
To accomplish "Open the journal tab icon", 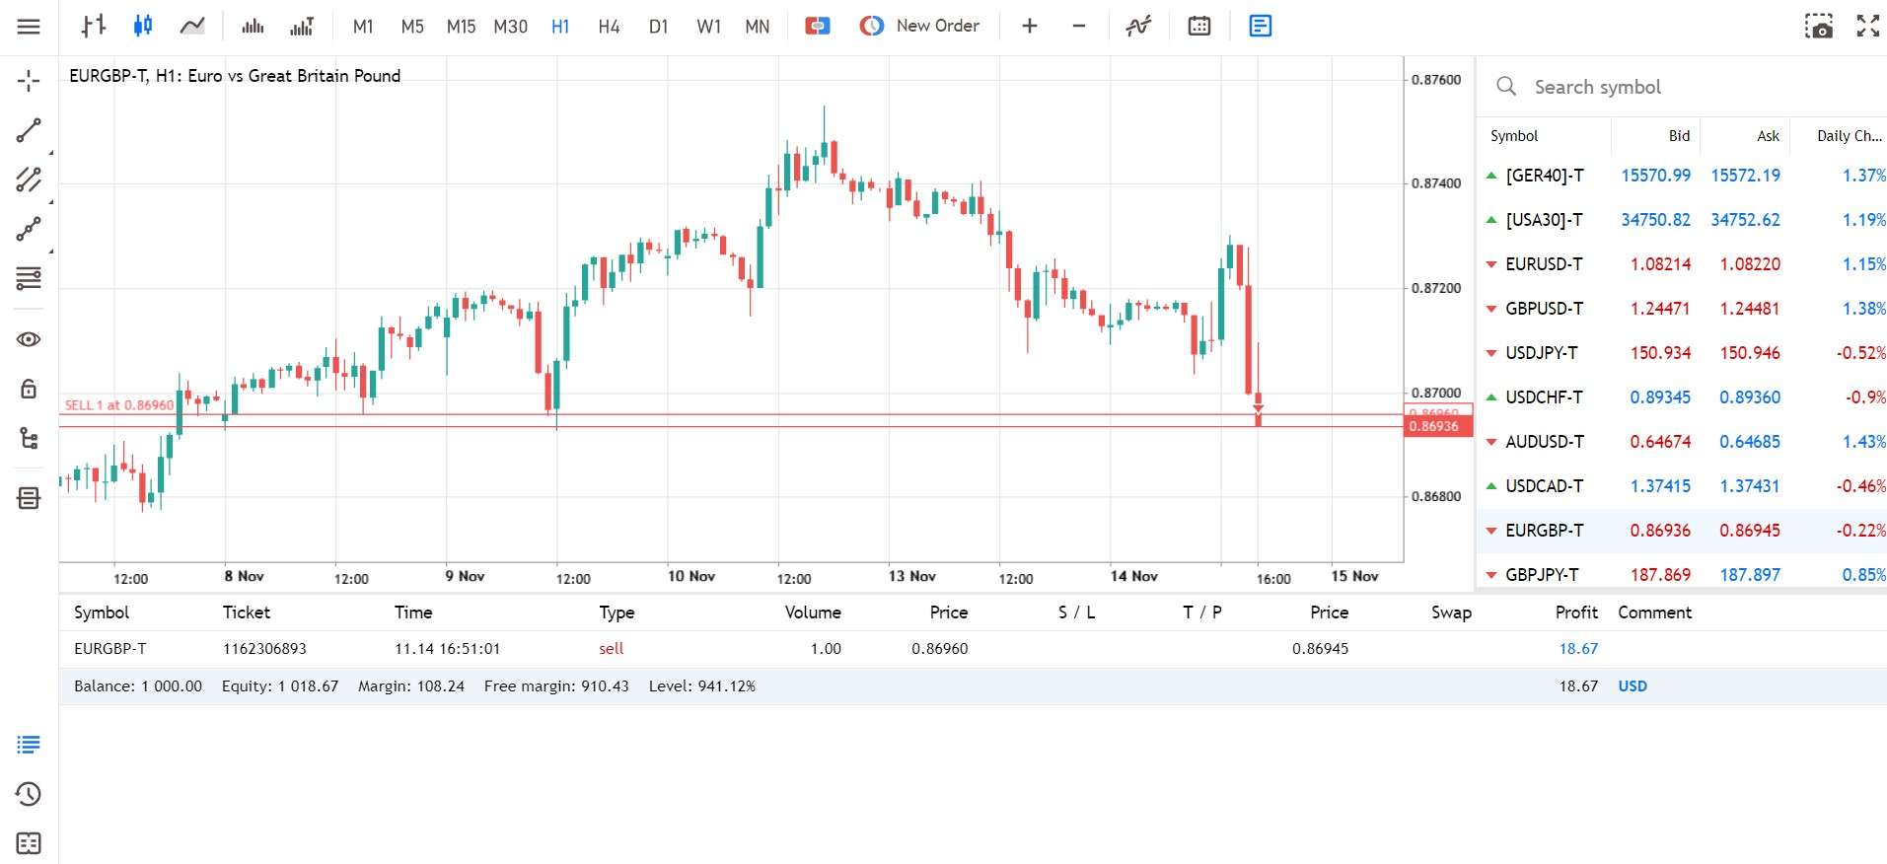I will [29, 843].
